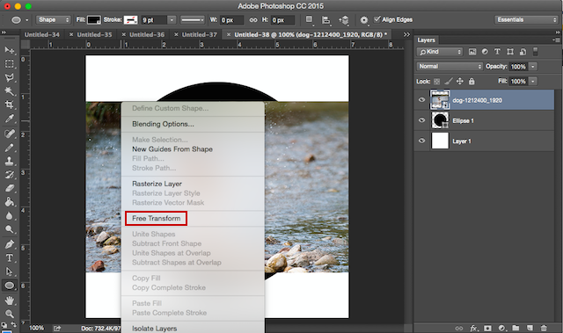Filter layers by smart objects
The width and height of the screenshot is (563, 333).
[523, 52]
